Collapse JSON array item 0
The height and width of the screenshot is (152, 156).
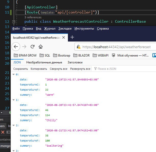[14, 74]
